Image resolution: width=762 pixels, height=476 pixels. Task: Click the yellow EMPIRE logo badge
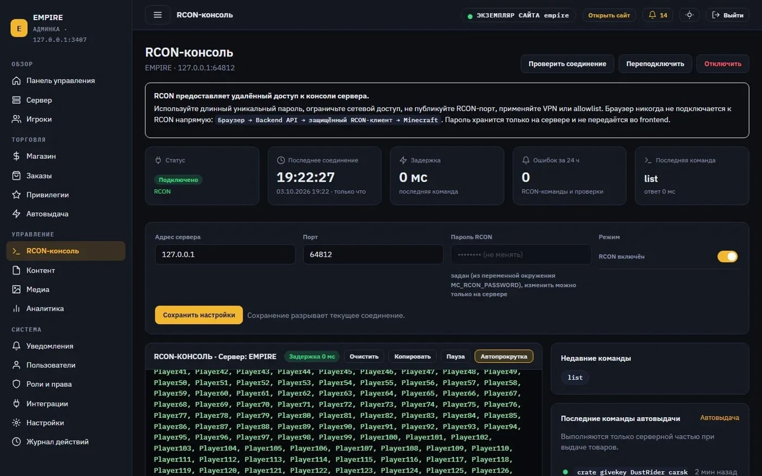click(x=19, y=28)
